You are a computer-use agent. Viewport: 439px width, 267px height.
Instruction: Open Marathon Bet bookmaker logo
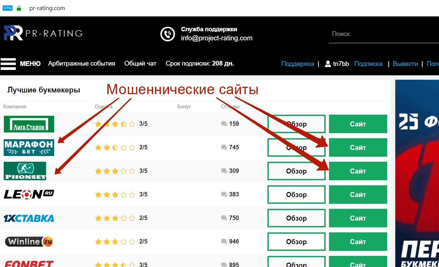pos(29,148)
